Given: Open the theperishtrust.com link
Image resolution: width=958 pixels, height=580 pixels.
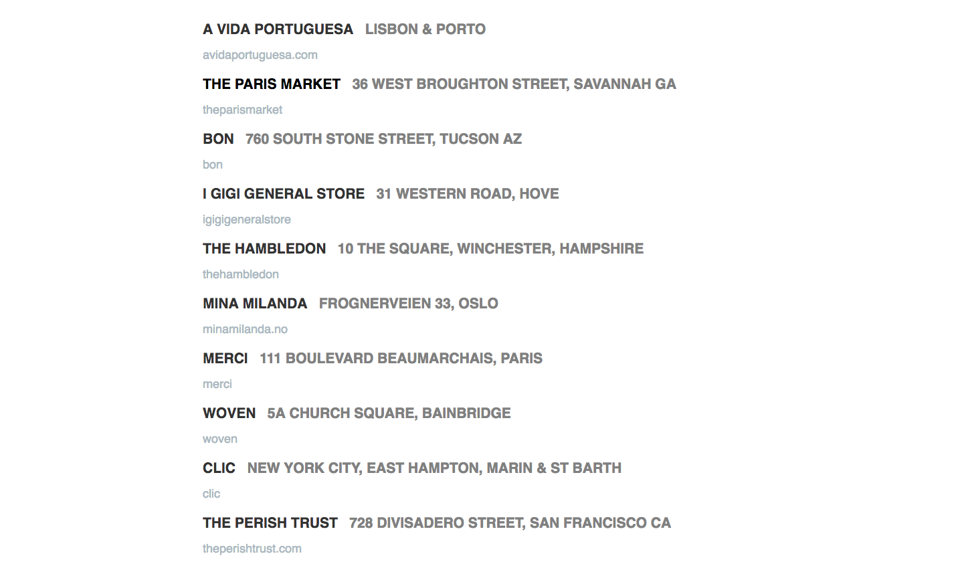Looking at the screenshot, I should (x=252, y=549).
